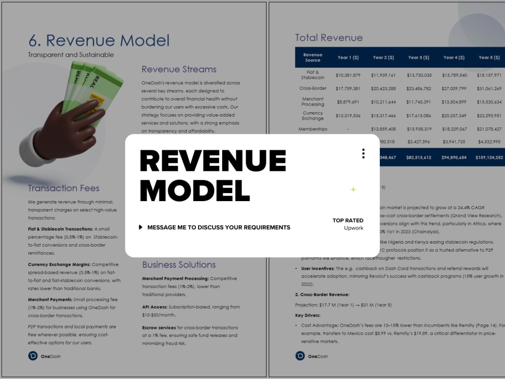Screen dimensions: 505x379
Task: Click 'Fiat & Stablecoin Transactions:' bold label
Action: pyautogui.click(x=61, y=229)
